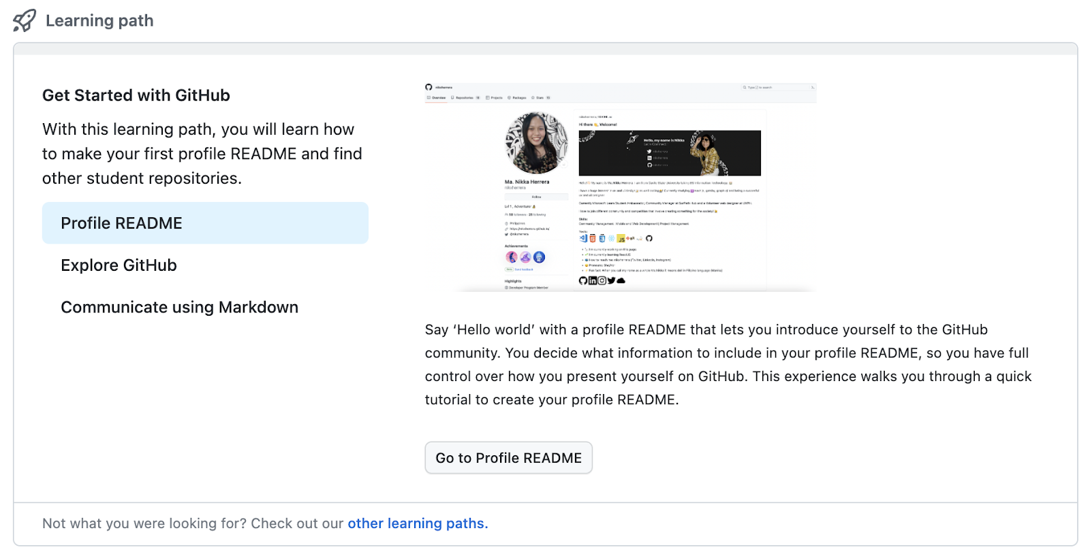Viewport: 1090px width, 558px height.
Task: Follow the other learning paths link
Action: click(x=418, y=523)
